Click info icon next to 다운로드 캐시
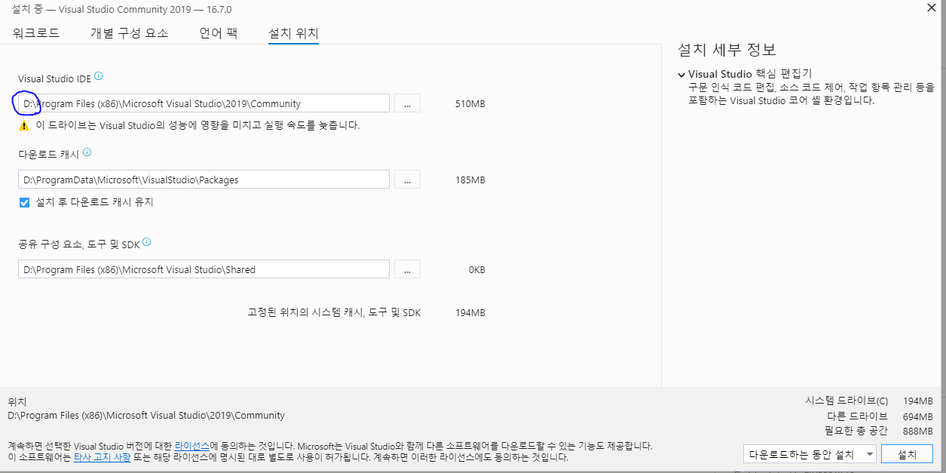946x473 pixels. 87,152
